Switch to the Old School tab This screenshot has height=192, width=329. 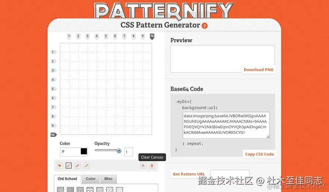point(67,179)
